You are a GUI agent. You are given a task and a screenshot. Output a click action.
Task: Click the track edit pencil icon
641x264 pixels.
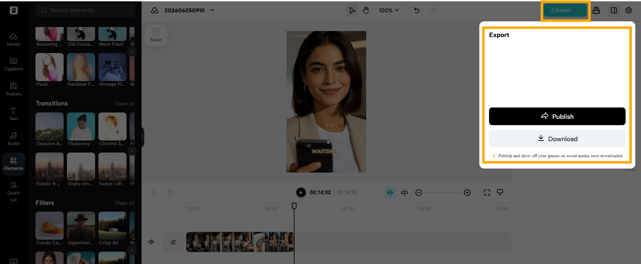(x=173, y=242)
